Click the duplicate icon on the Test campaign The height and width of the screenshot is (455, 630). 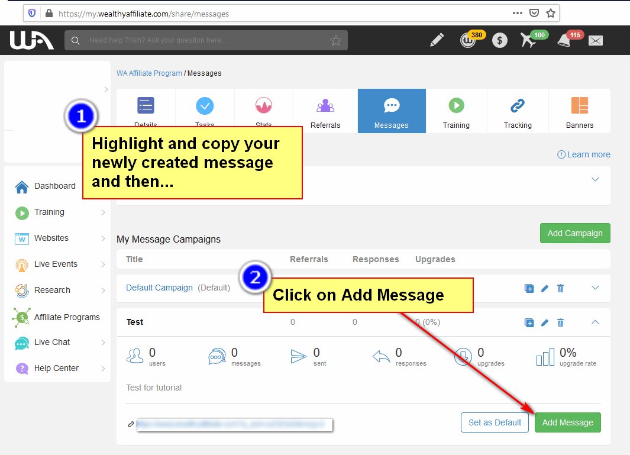point(529,322)
